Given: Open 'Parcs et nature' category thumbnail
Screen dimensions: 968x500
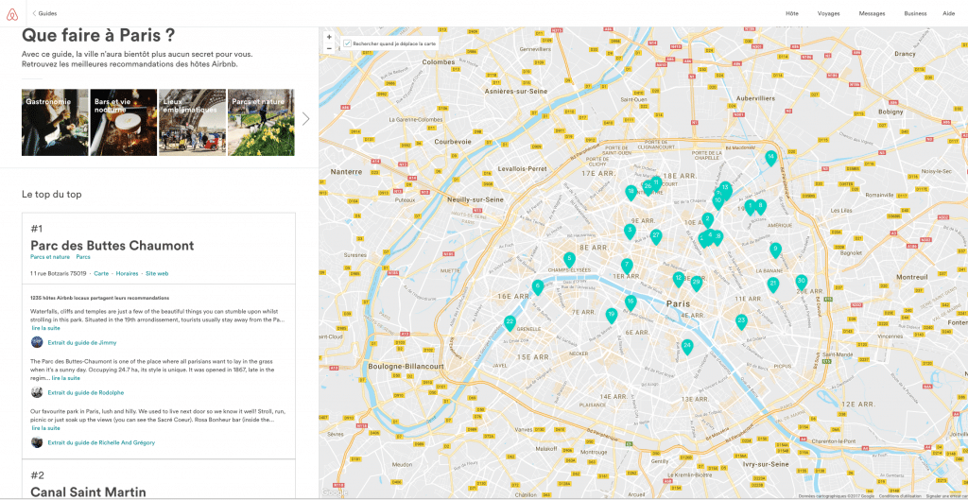Looking at the screenshot, I should point(261,122).
